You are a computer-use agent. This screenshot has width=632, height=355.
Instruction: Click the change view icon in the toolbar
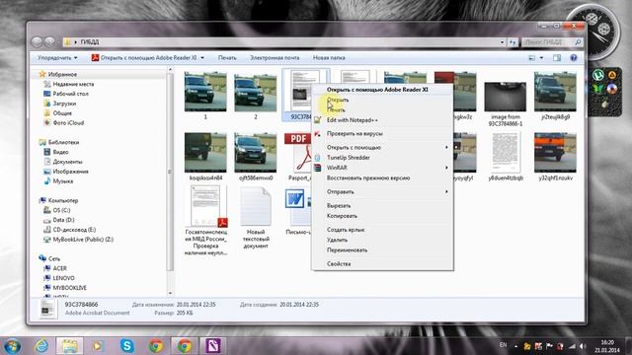pos(532,58)
